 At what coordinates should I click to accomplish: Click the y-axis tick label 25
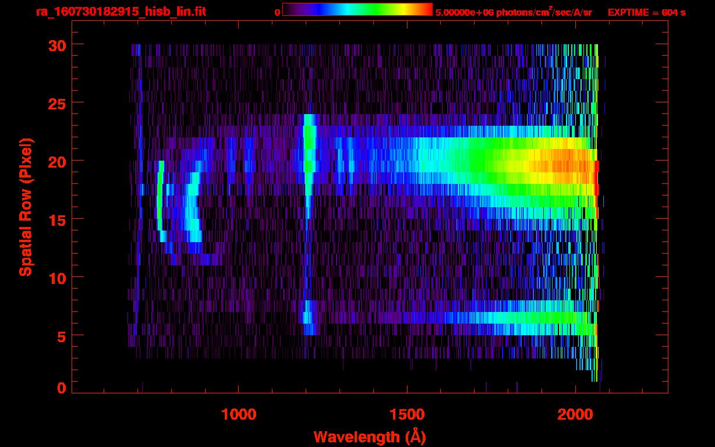pyautogui.click(x=56, y=103)
